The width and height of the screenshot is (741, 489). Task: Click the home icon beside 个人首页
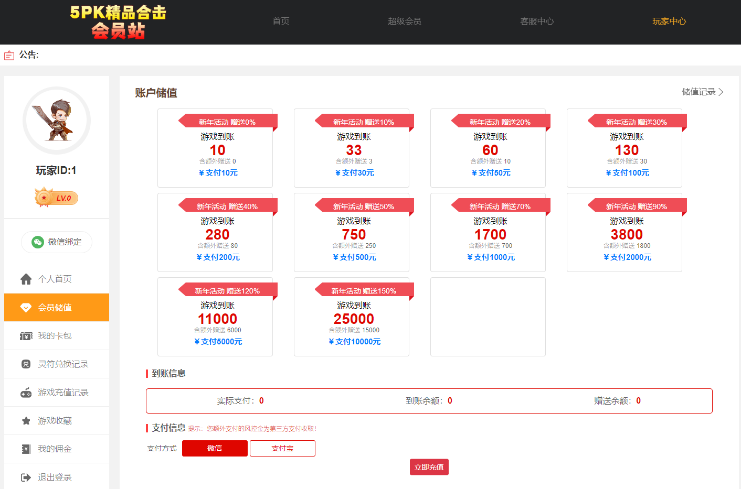26,279
